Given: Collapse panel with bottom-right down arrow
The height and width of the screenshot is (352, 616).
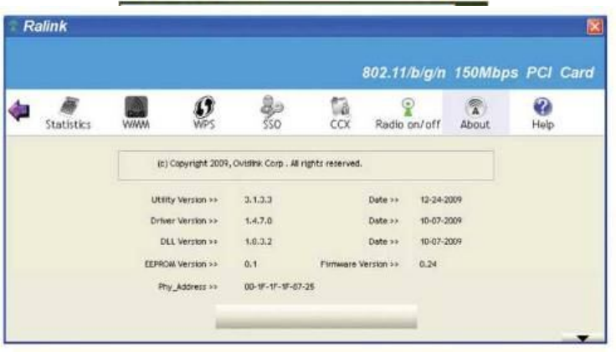Looking at the screenshot, I should [x=583, y=338].
